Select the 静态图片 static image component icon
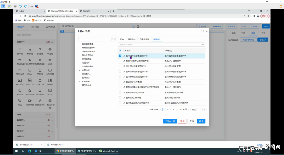 click(x=20, y=80)
